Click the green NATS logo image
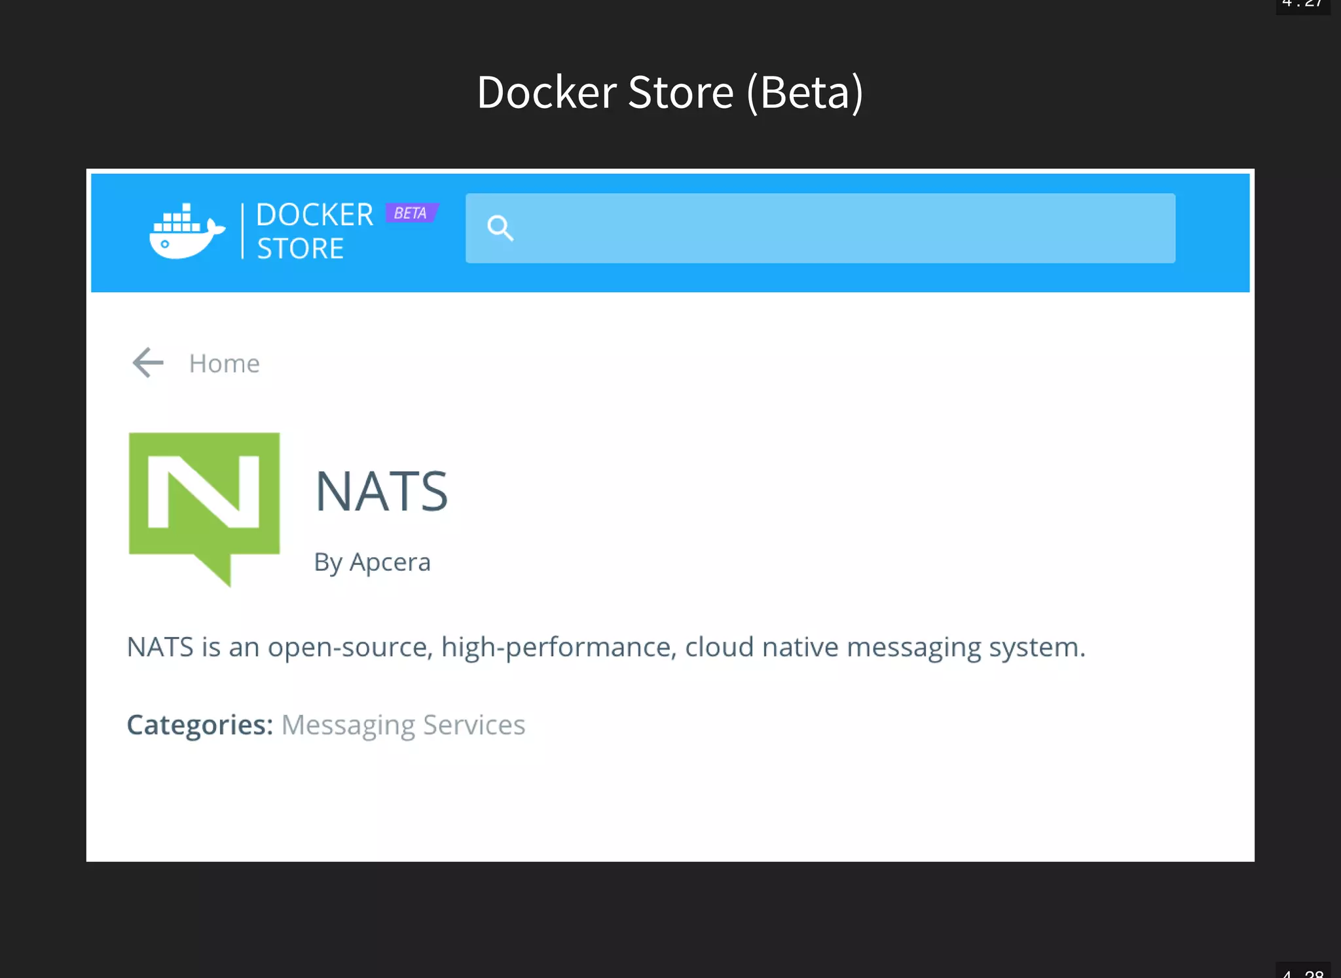Screen dimensions: 1341x978 (204, 509)
